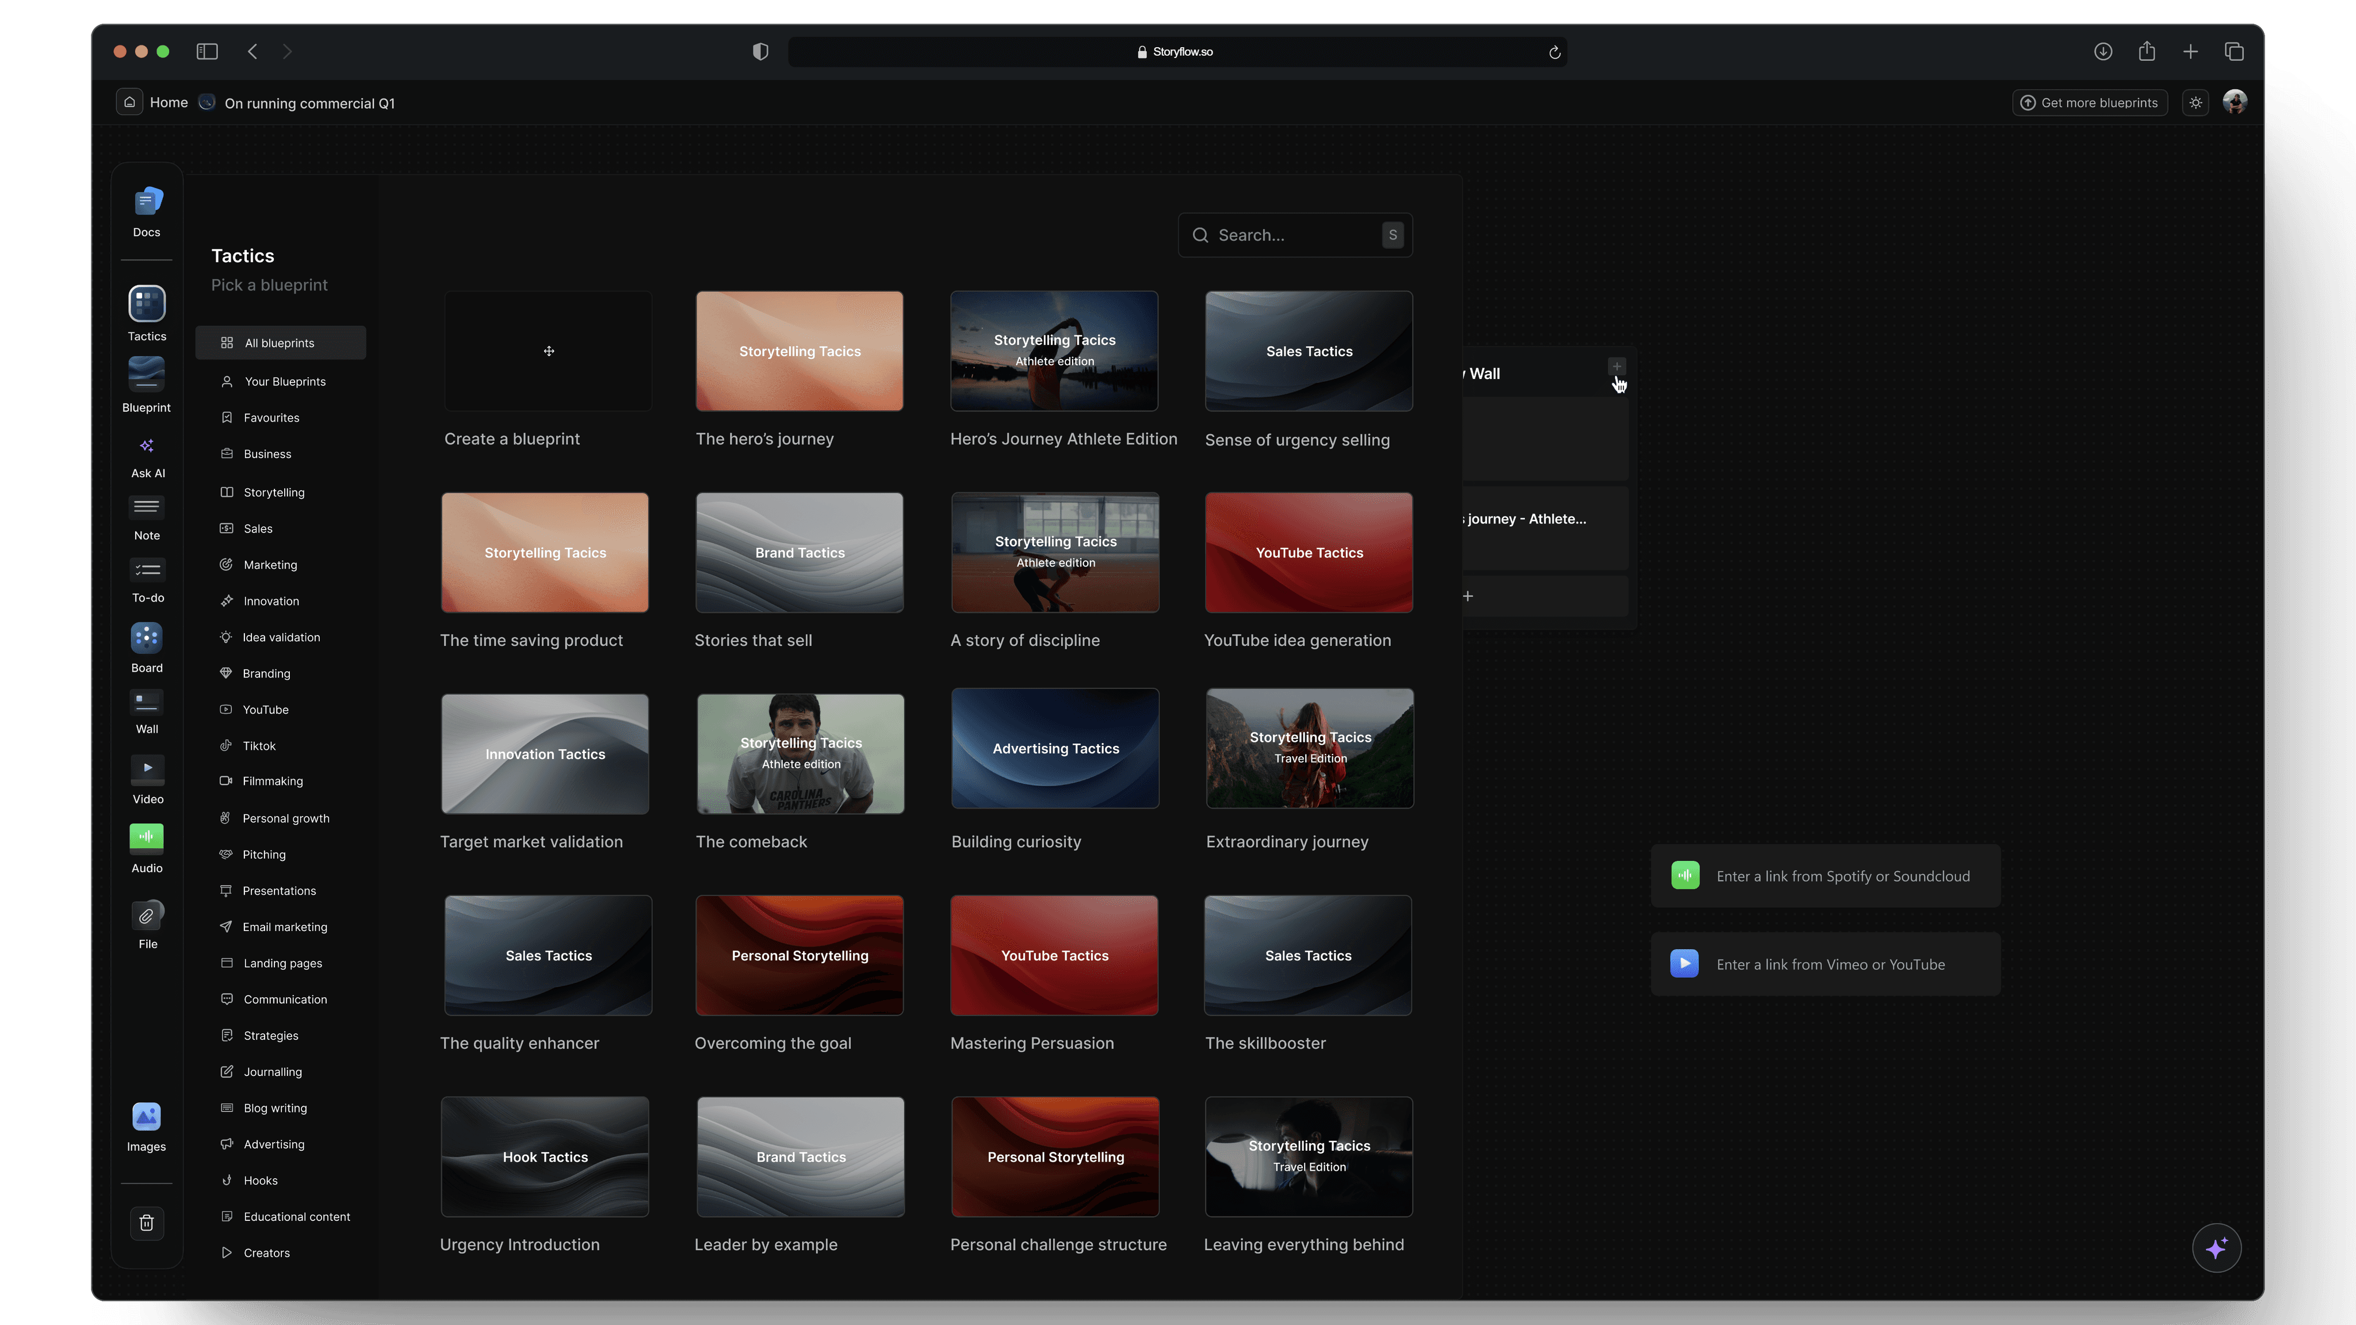Show Safari tab overview
Image resolution: width=2356 pixels, height=1325 pixels.
[x=2235, y=51]
